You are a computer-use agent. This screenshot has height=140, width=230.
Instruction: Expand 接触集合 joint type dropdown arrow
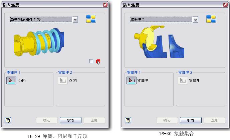click(x=195, y=20)
